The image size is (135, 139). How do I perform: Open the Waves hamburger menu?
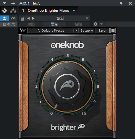pyautogui.click(x=113, y=31)
